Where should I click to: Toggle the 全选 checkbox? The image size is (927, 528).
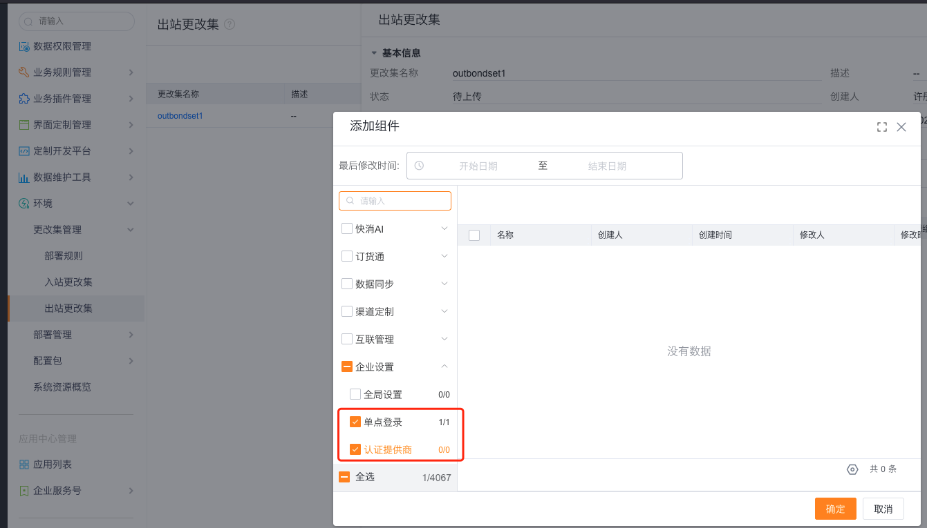click(x=346, y=476)
